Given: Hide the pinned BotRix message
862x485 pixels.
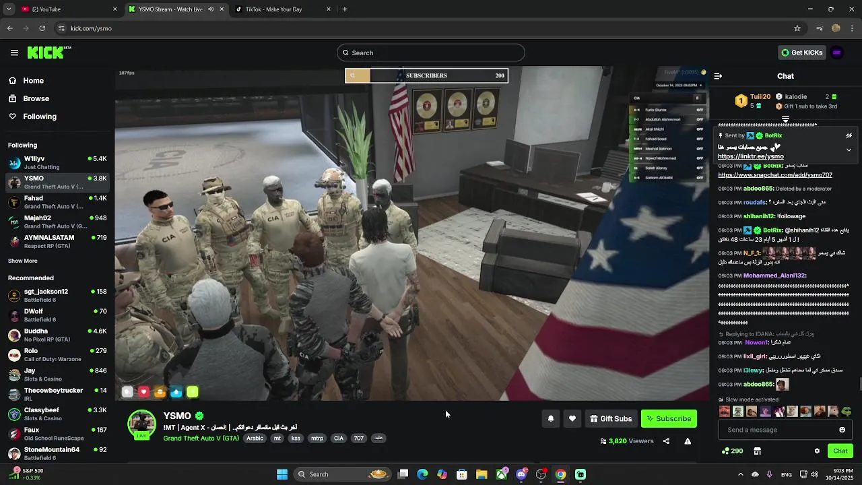Looking at the screenshot, I should (849, 135).
